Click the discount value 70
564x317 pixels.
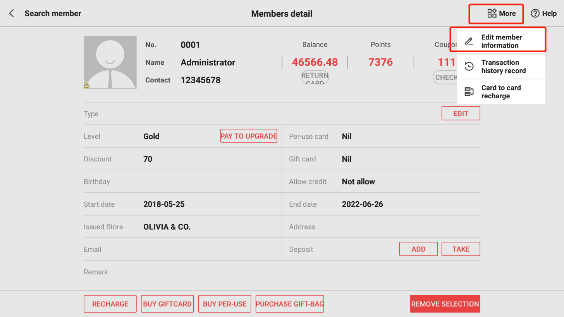(x=148, y=159)
